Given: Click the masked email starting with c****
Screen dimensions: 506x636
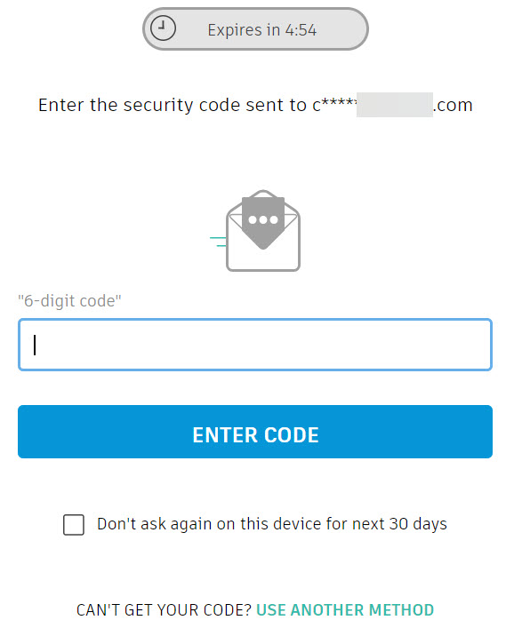Looking at the screenshot, I should 393,105.
